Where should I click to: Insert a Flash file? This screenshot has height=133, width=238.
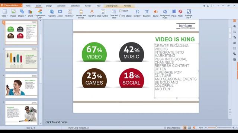[180, 13]
